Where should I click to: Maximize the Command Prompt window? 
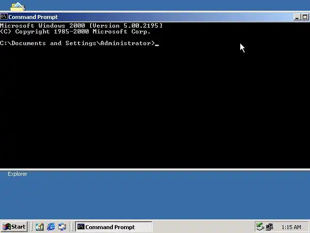click(x=305, y=17)
